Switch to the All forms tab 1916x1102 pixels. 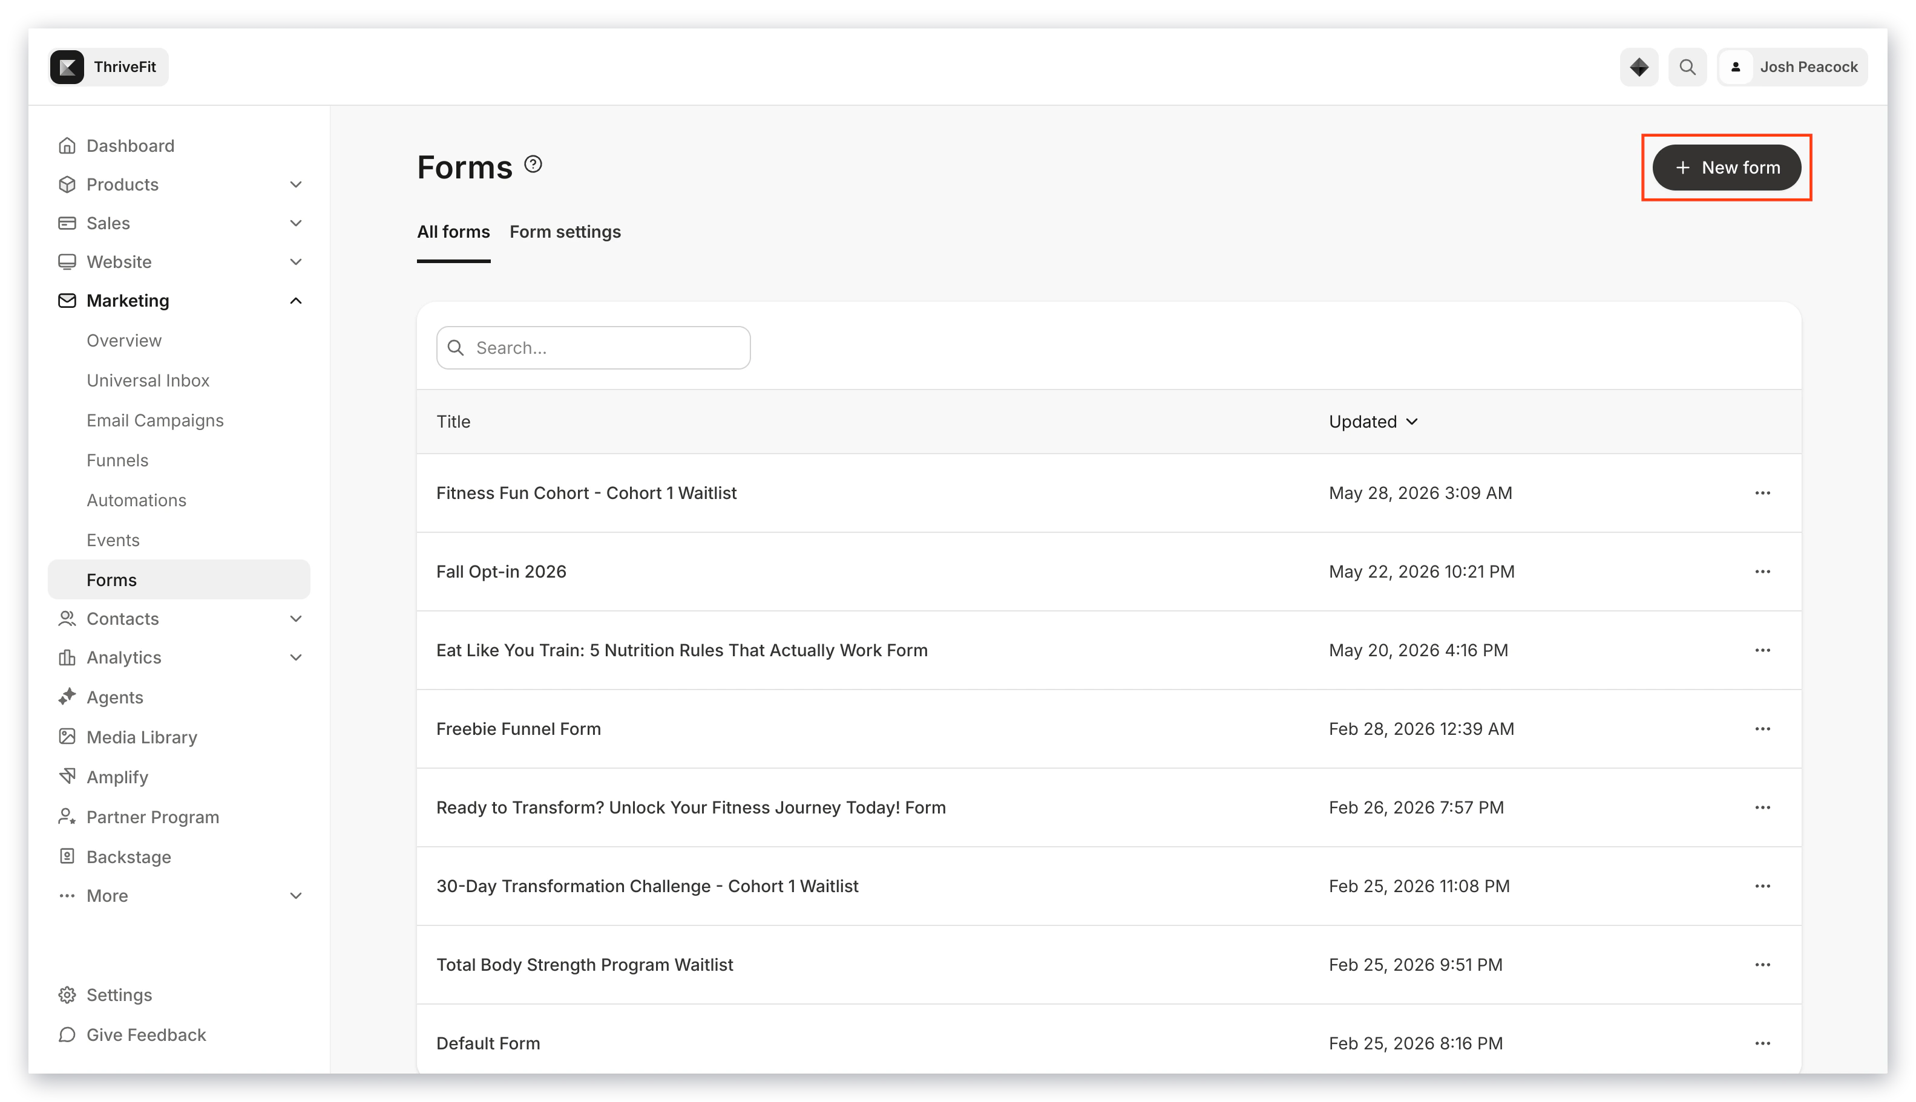453,232
